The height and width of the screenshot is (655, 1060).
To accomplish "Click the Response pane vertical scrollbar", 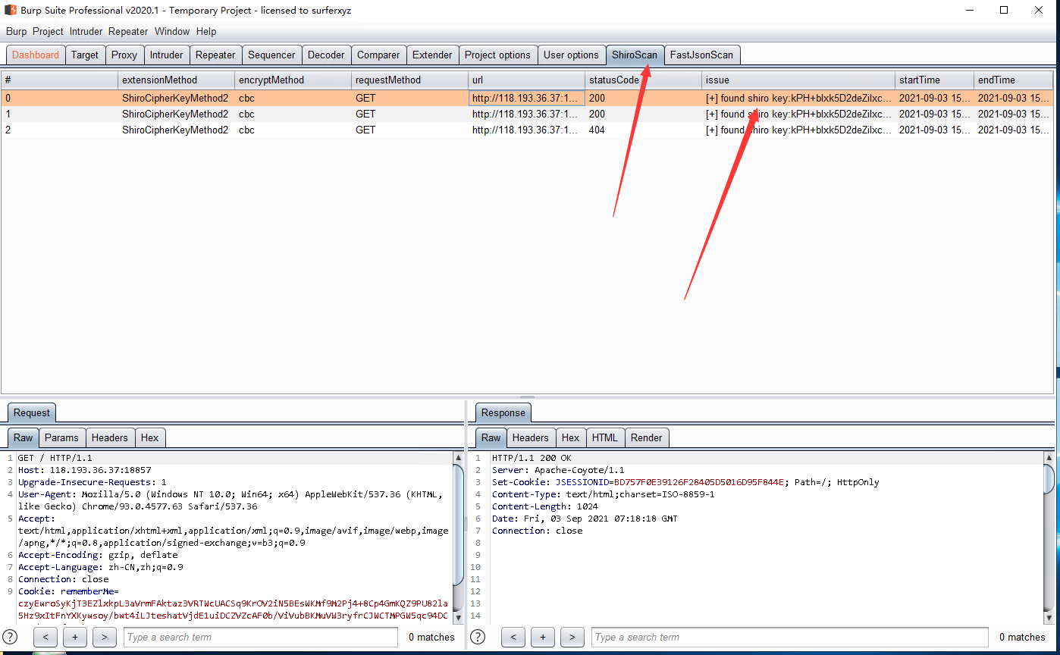I will [1049, 538].
